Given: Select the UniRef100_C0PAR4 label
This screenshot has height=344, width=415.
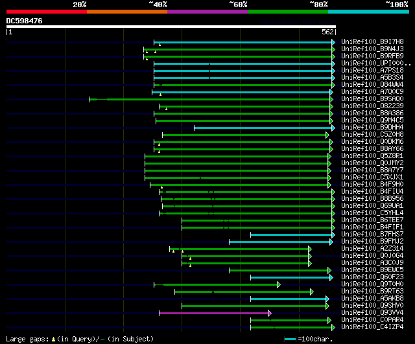Looking at the screenshot, I should pyautogui.click(x=372, y=319).
